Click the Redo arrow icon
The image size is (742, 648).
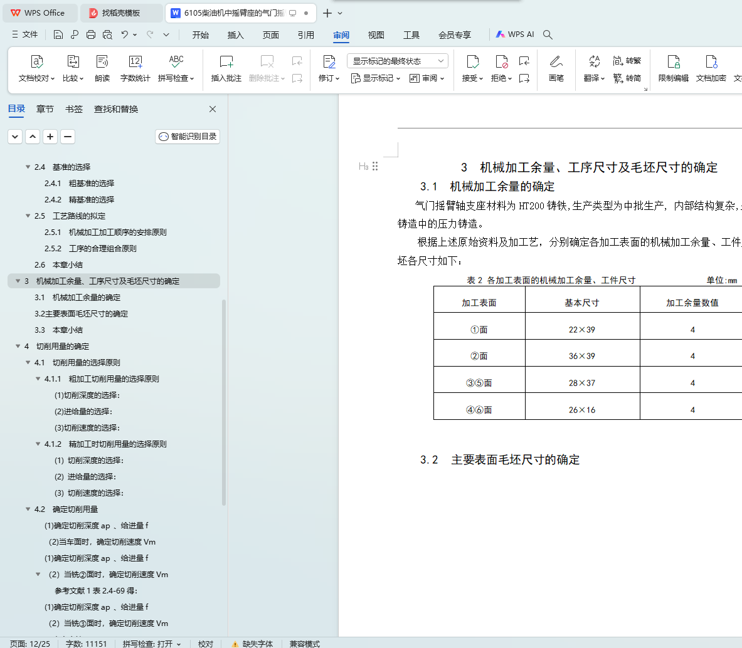pyautogui.click(x=150, y=34)
